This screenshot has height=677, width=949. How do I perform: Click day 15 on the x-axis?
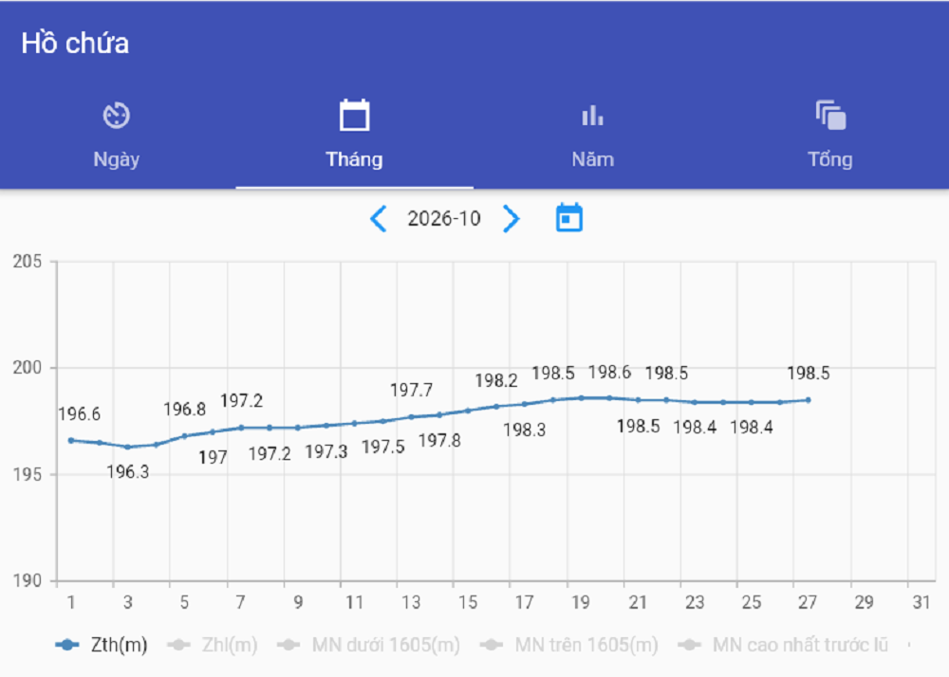point(468,602)
